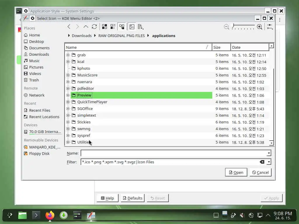The height and width of the screenshot is (224, 299).
Task: Navigate to parent folder with up arrow
Action: [x=86, y=27]
